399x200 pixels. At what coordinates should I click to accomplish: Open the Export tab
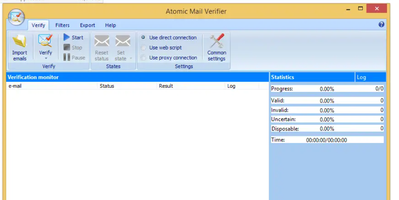pyautogui.click(x=87, y=25)
